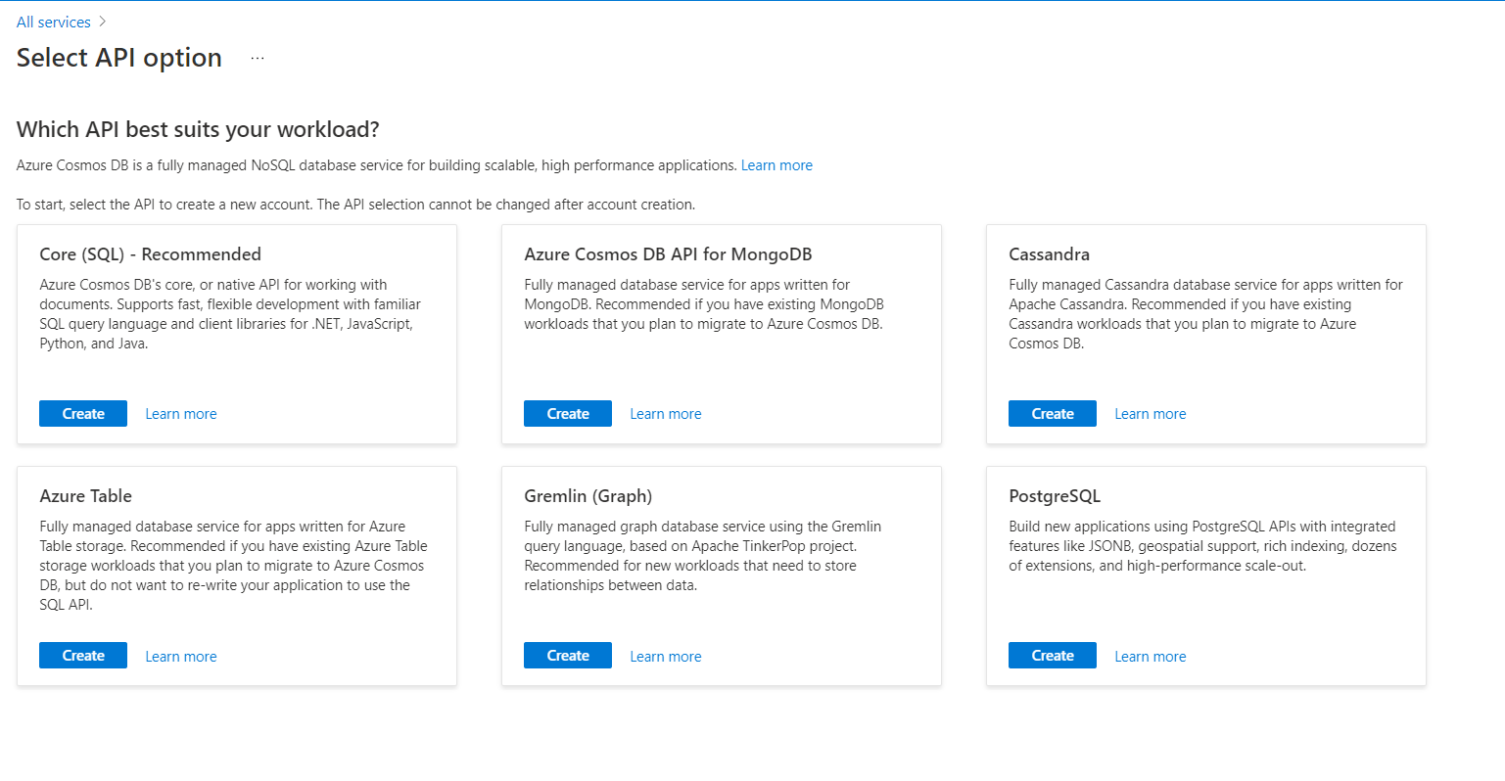Create a PostgreSQL API account
Screen dimensions: 1505x781
[1053, 656]
